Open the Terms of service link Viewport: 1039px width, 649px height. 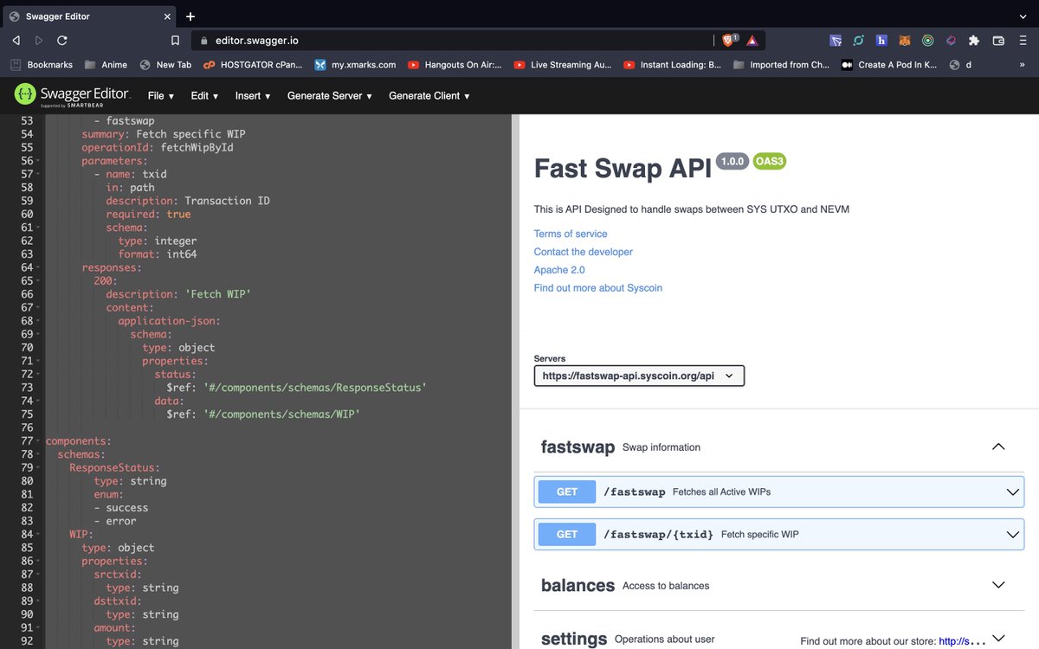pos(571,234)
